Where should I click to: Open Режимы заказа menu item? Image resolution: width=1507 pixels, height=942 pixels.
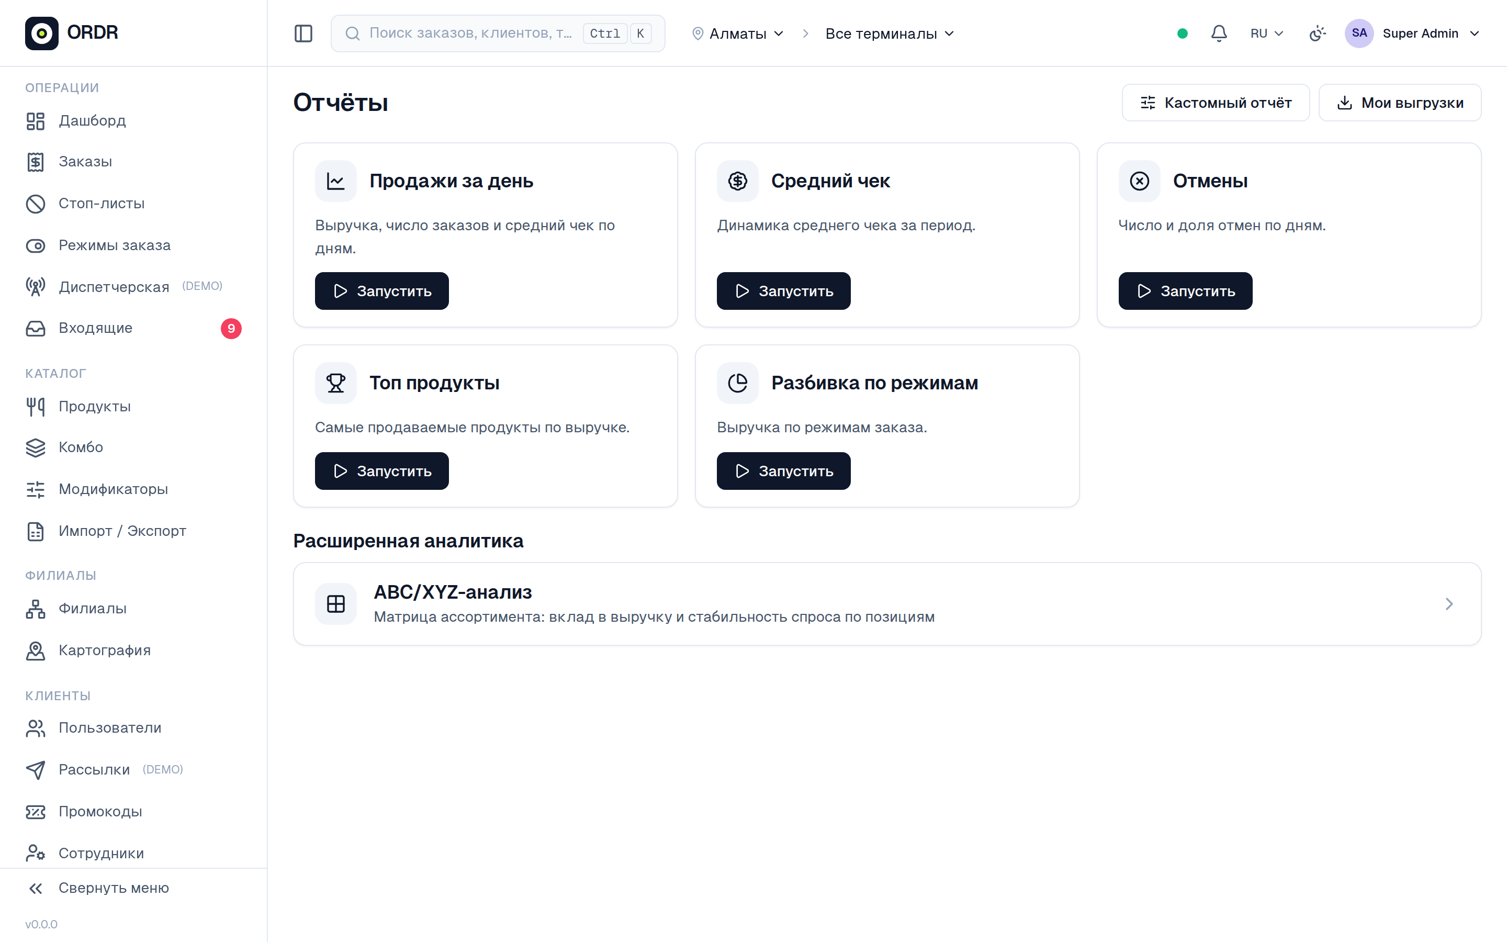coord(133,245)
